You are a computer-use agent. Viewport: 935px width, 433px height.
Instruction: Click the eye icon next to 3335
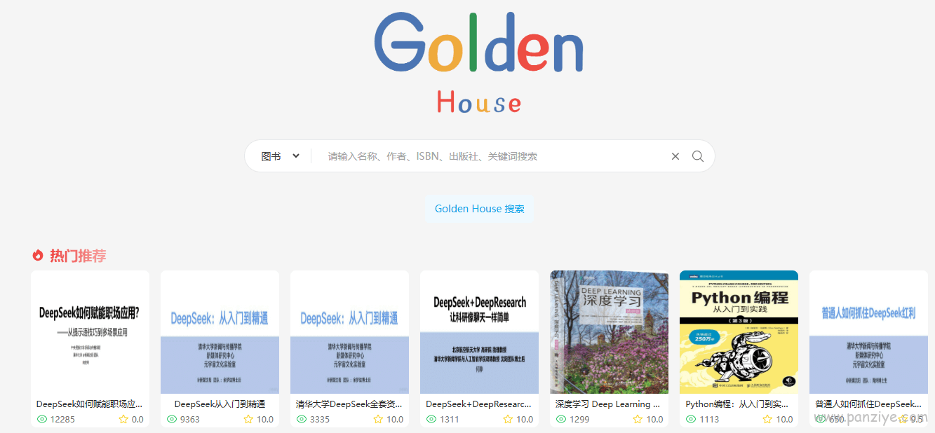[x=302, y=420]
